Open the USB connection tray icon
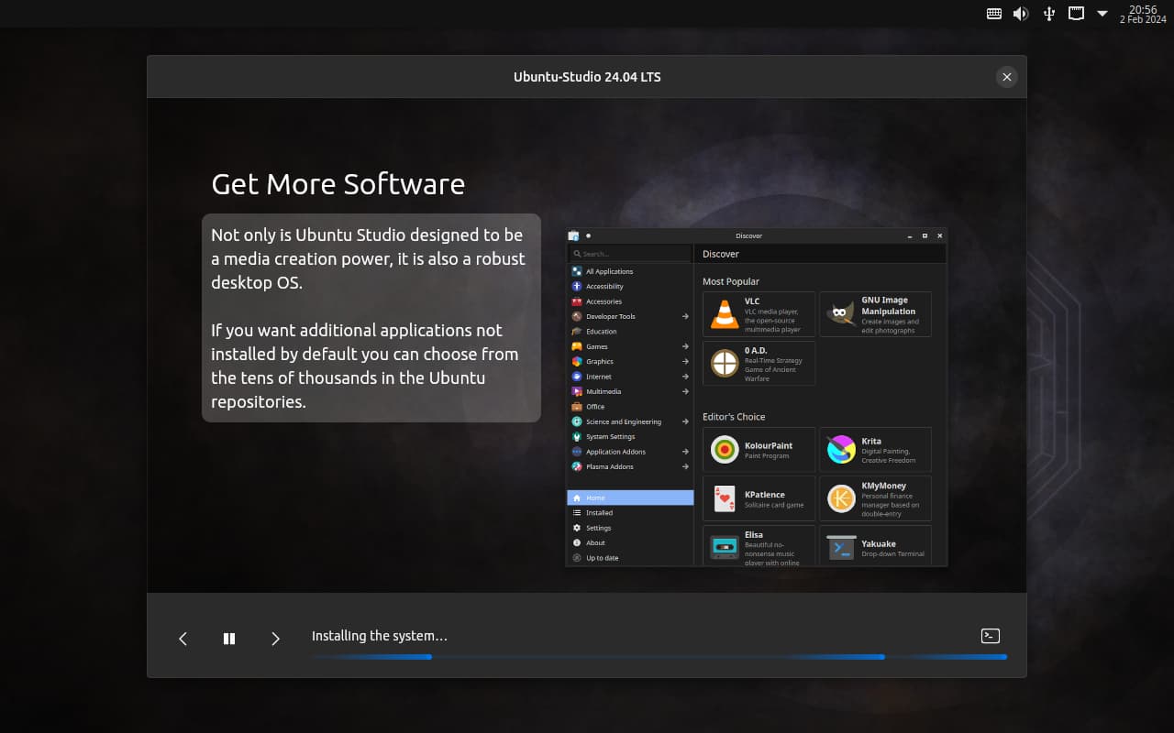 pyautogui.click(x=1049, y=14)
